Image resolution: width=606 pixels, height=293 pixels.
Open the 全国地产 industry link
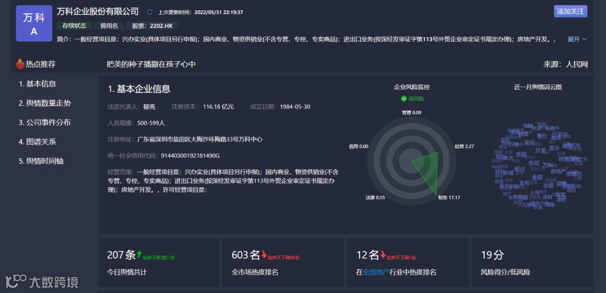pyautogui.click(x=376, y=272)
